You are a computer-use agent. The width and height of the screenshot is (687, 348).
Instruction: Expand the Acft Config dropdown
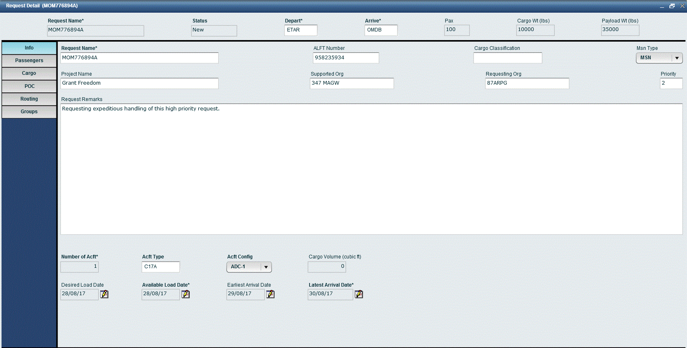pyautogui.click(x=266, y=267)
